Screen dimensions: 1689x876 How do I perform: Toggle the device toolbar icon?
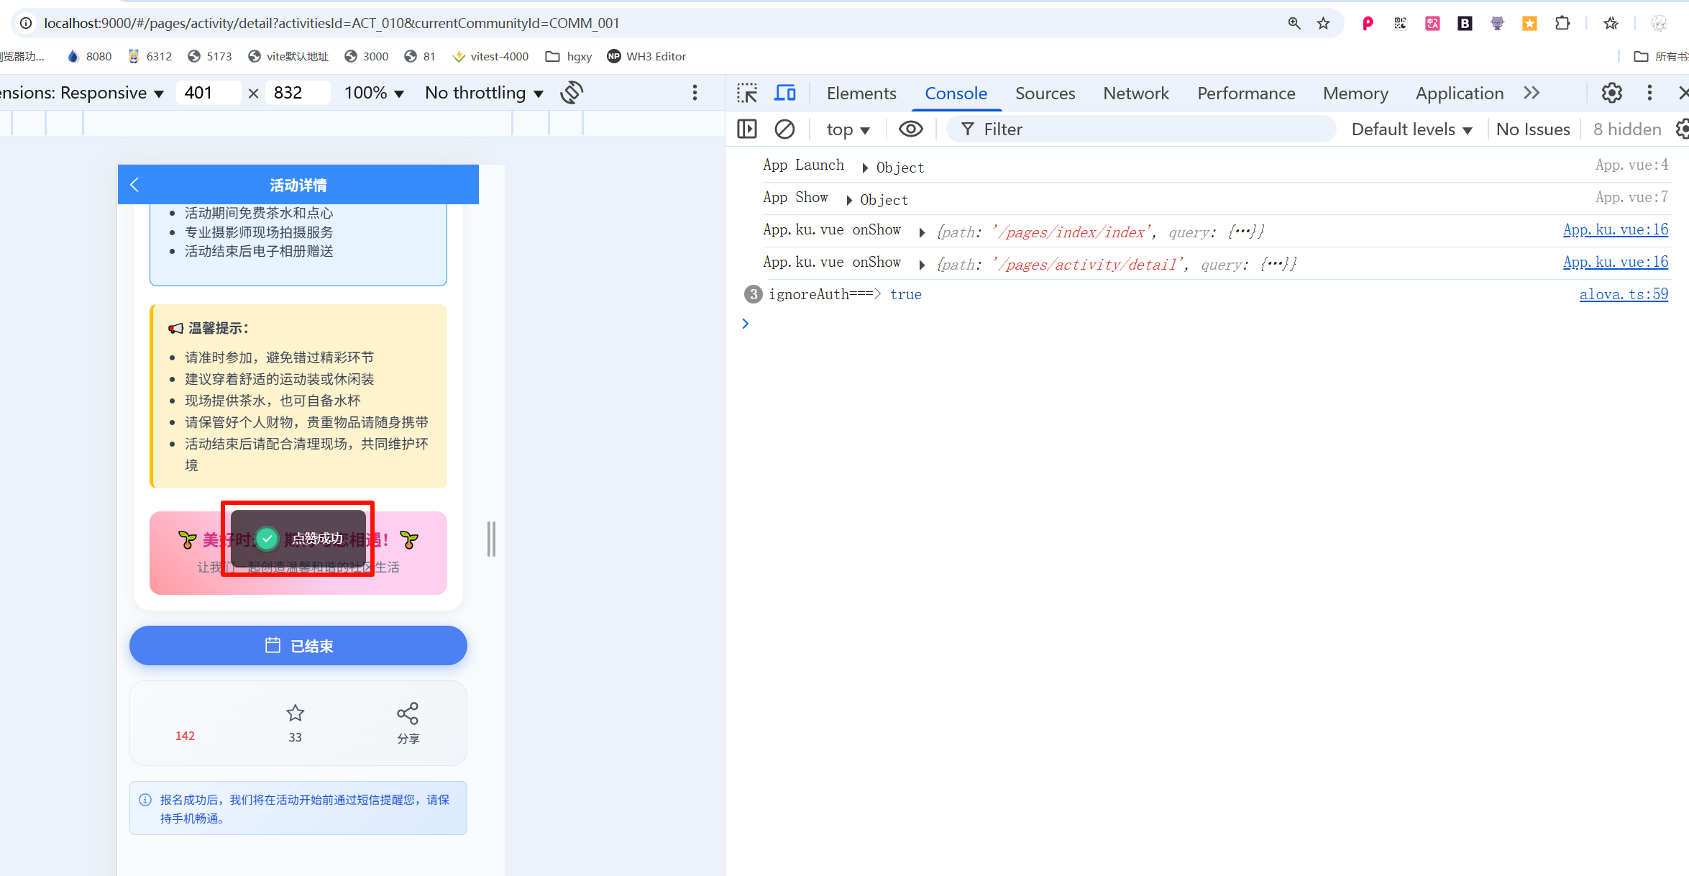tap(784, 93)
